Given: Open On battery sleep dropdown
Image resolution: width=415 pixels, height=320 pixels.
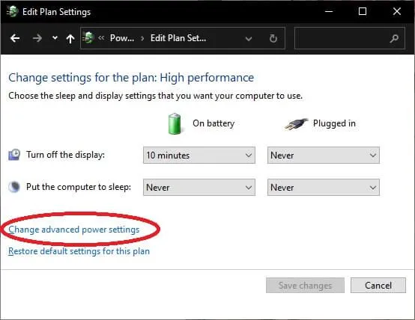Looking at the screenshot, I should (x=199, y=188).
